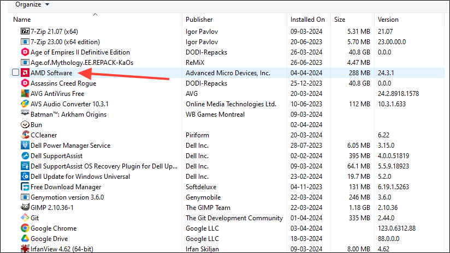Click publisher 'Piriform' cell
Image resolution: width=450 pixels, height=253 pixels.
[x=197, y=135]
